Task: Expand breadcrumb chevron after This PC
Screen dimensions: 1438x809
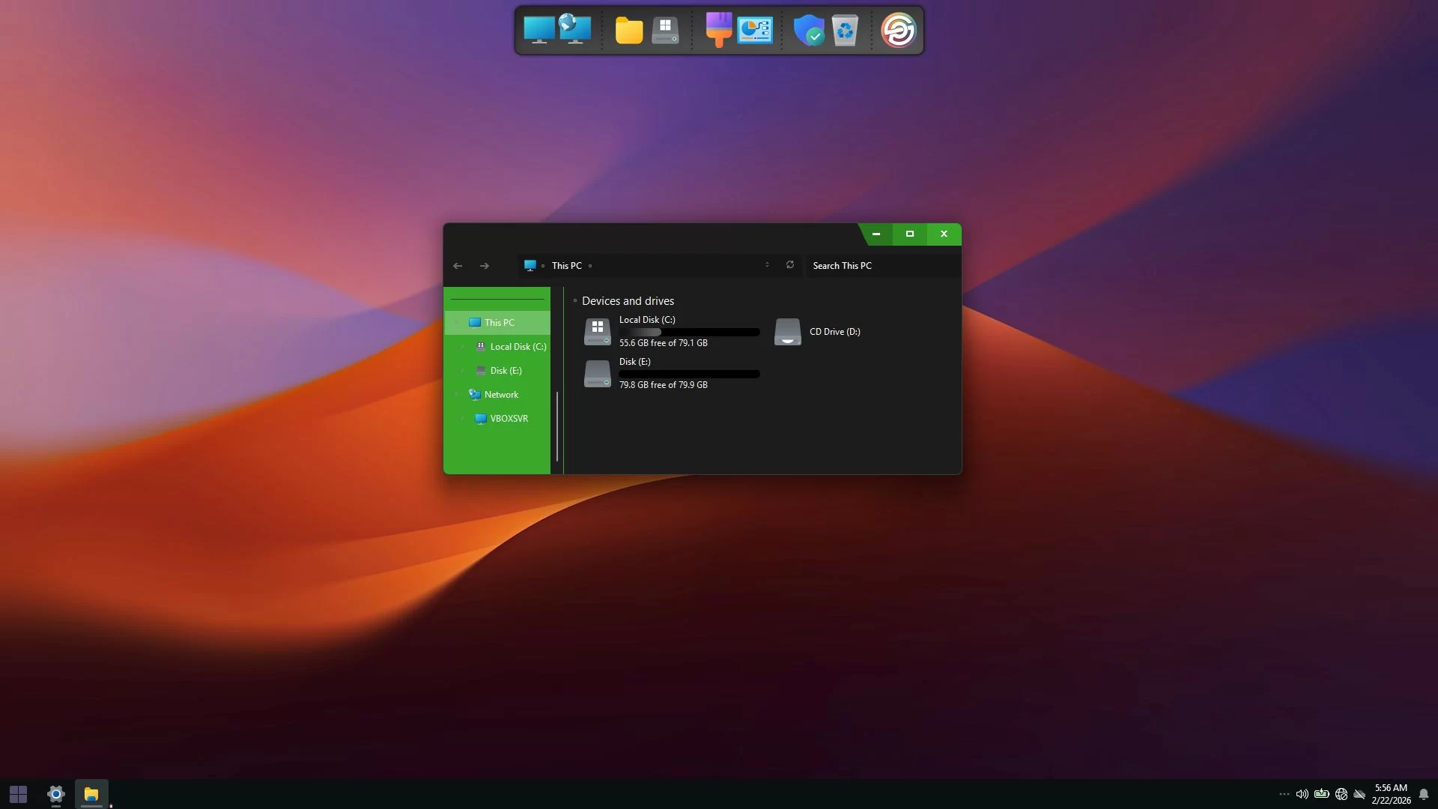Action: [x=590, y=266]
